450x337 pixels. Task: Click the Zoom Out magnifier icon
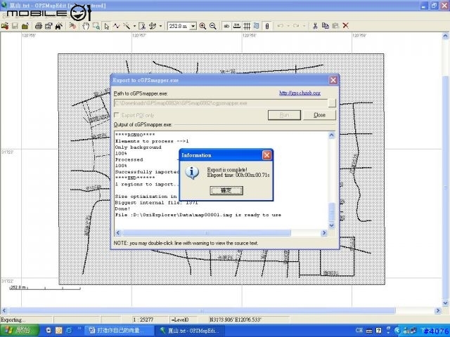(x=213, y=26)
